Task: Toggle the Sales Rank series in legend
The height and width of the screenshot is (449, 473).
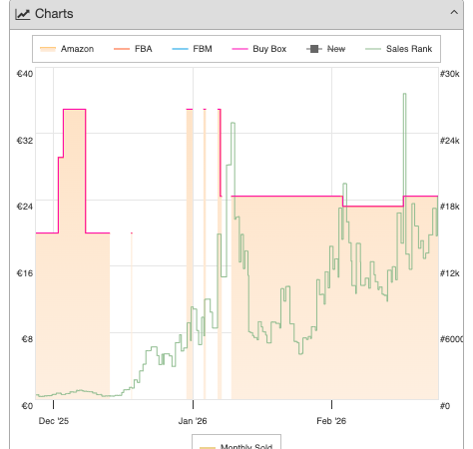Action: [399, 49]
